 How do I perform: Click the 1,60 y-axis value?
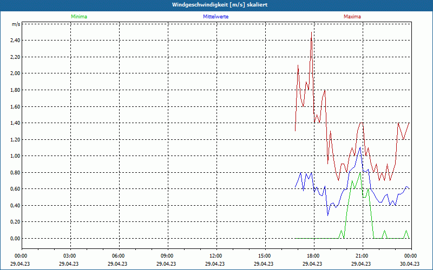[x=15, y=106]
